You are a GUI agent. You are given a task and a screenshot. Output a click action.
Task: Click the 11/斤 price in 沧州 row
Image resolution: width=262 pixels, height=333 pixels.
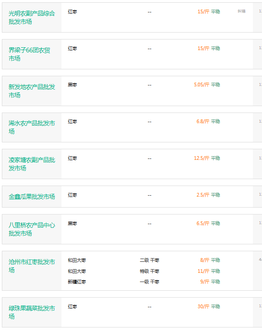[203, 271]
